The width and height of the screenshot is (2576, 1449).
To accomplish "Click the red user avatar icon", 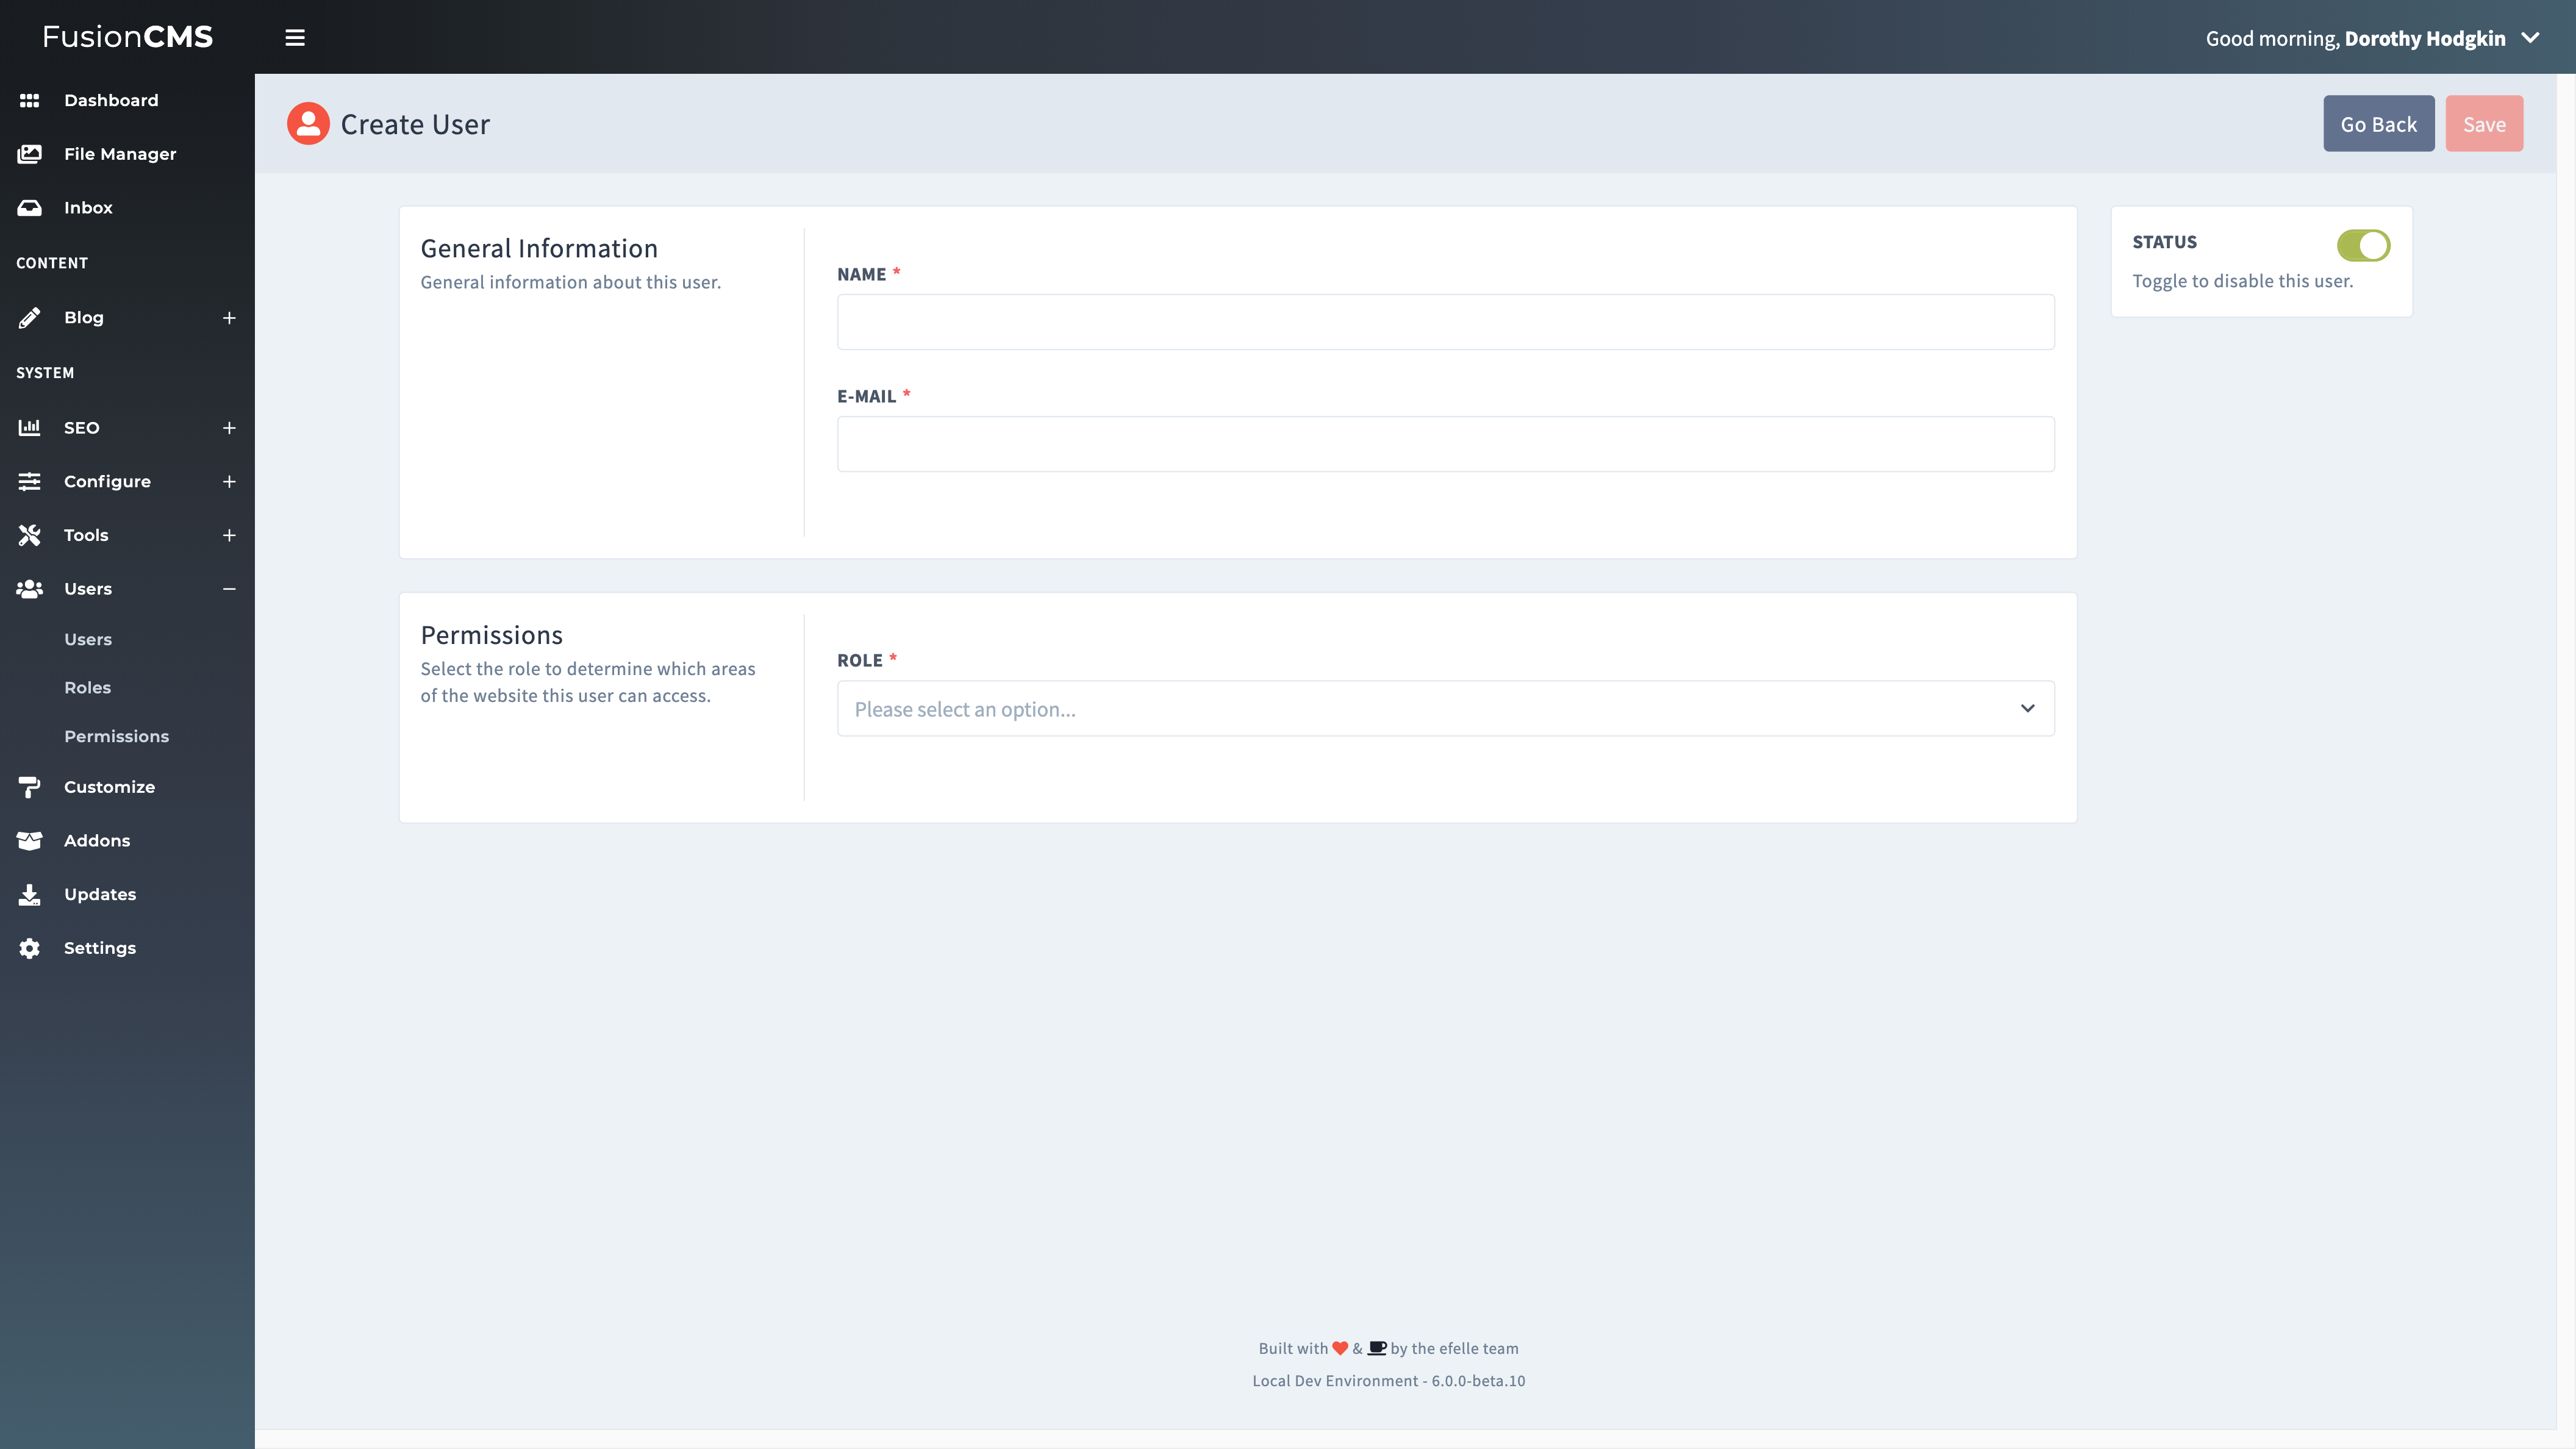I will click(x=308, y=124).
